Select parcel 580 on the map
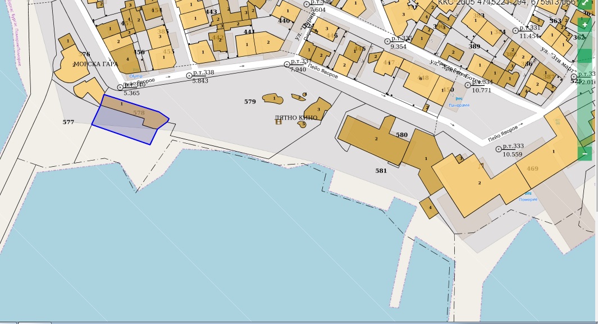 (401, 135)
